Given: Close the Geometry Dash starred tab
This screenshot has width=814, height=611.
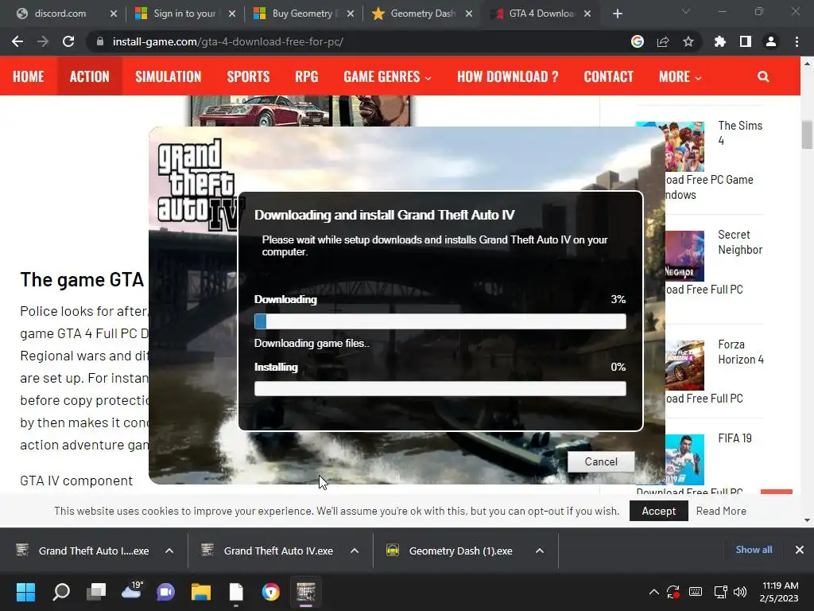Looking at the screenshot, I should point(469,14).
